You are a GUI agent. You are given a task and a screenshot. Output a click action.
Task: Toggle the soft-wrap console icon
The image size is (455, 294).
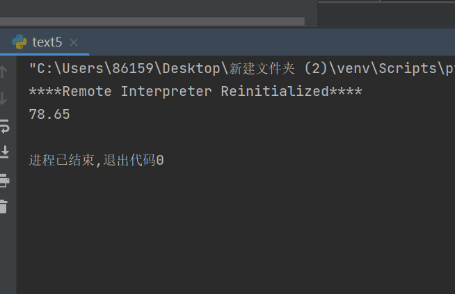[4, 126]
